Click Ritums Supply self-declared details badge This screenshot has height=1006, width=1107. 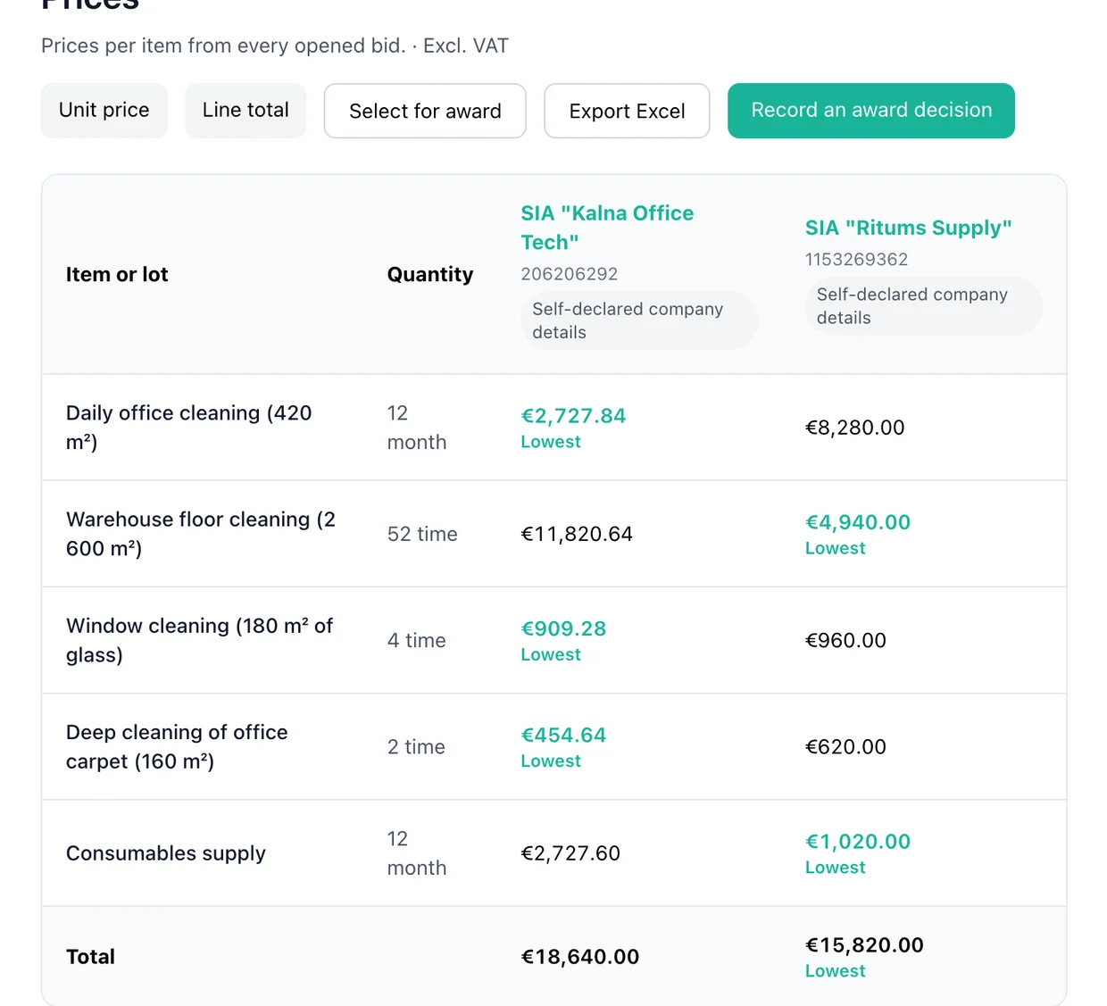coord(924,306)
